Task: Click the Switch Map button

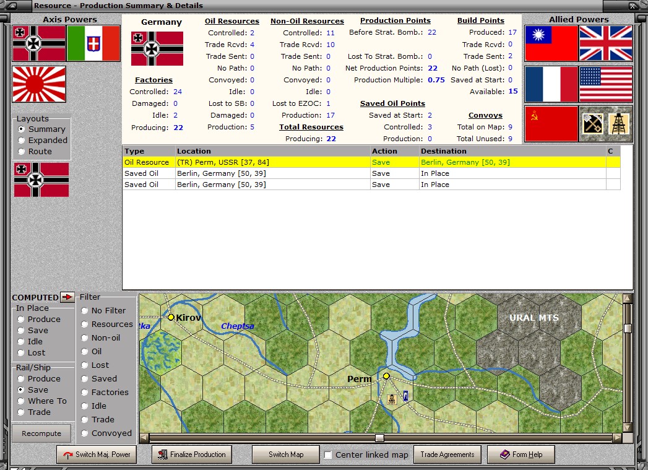Action: 285,455
